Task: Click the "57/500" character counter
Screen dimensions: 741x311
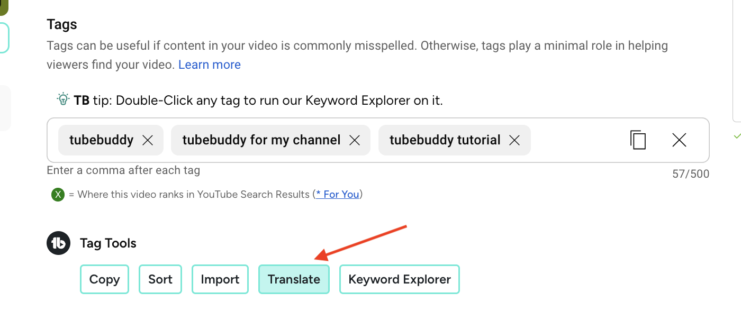Action: tap(691, 174)
